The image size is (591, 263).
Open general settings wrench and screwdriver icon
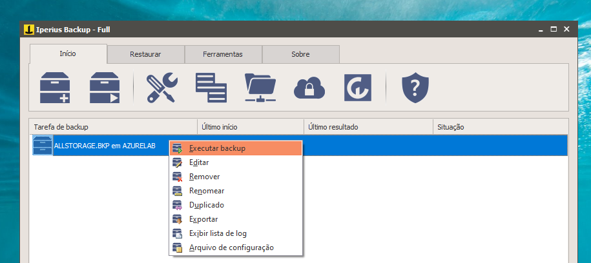(x=161, y=88)
